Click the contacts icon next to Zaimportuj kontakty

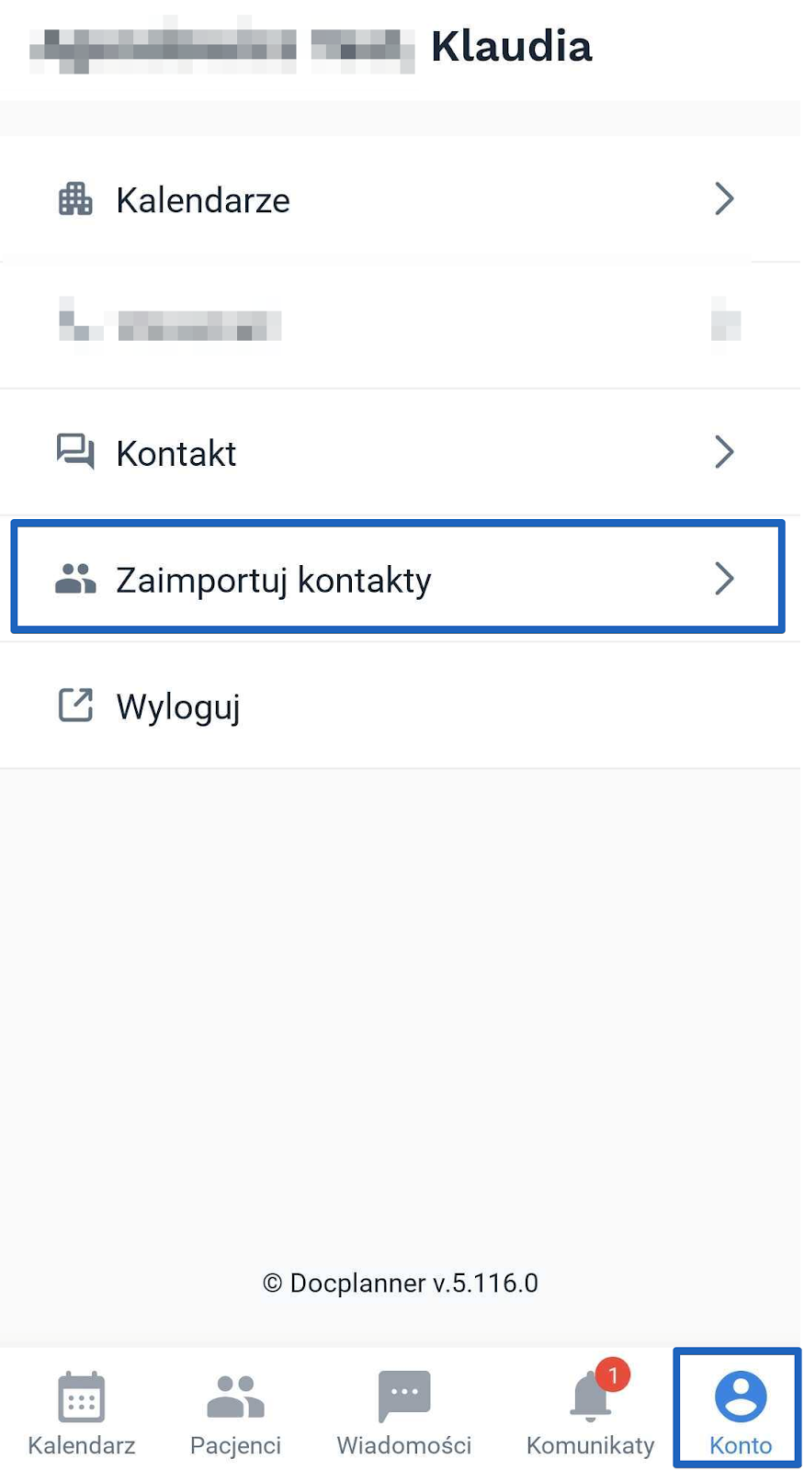[76, 579]
